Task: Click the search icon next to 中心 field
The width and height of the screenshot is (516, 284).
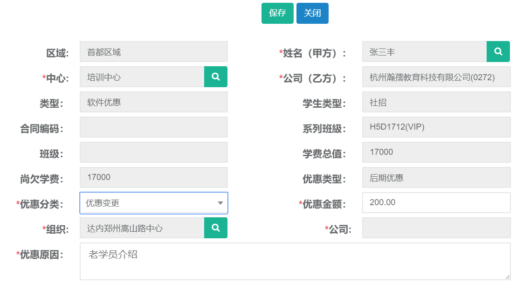Action: pyautogui.click(x=215, y=77)
